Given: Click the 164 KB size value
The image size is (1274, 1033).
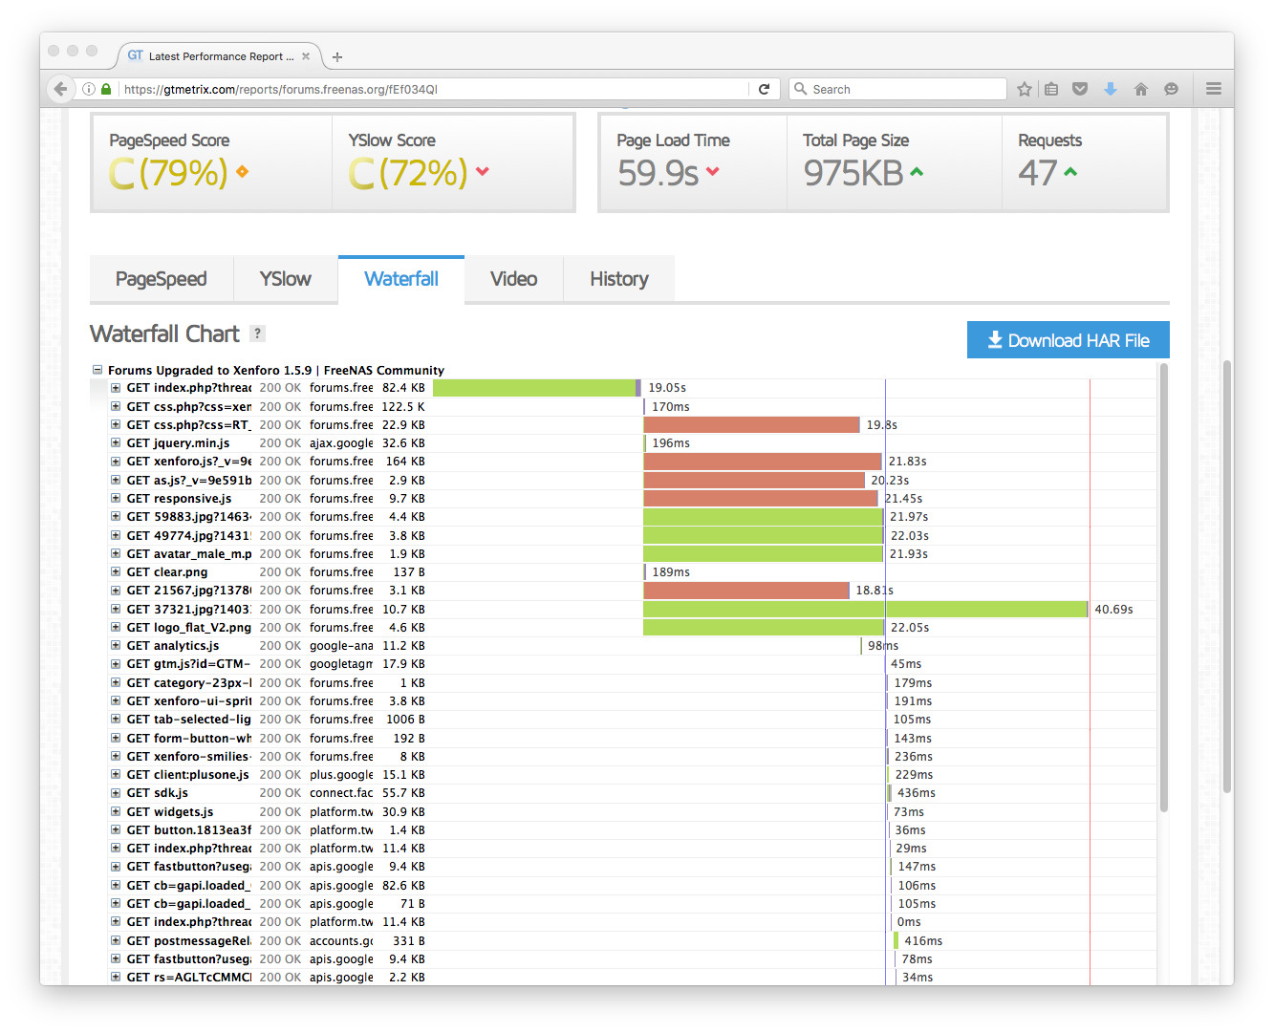Looking at the screenshot, I should click(405, 462).
